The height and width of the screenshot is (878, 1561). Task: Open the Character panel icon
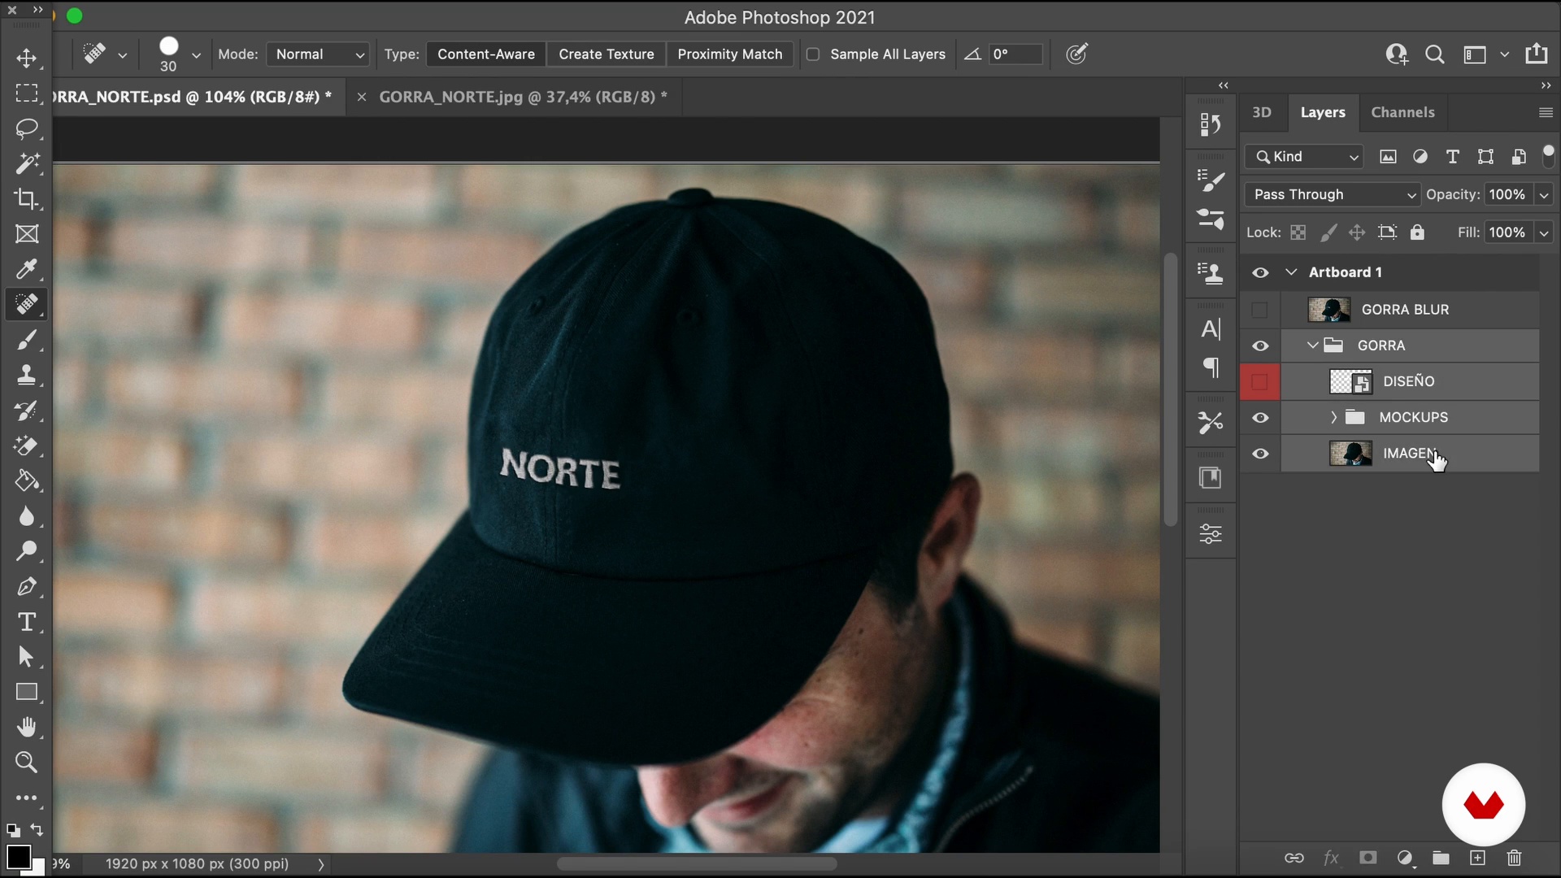(1211, 328)
